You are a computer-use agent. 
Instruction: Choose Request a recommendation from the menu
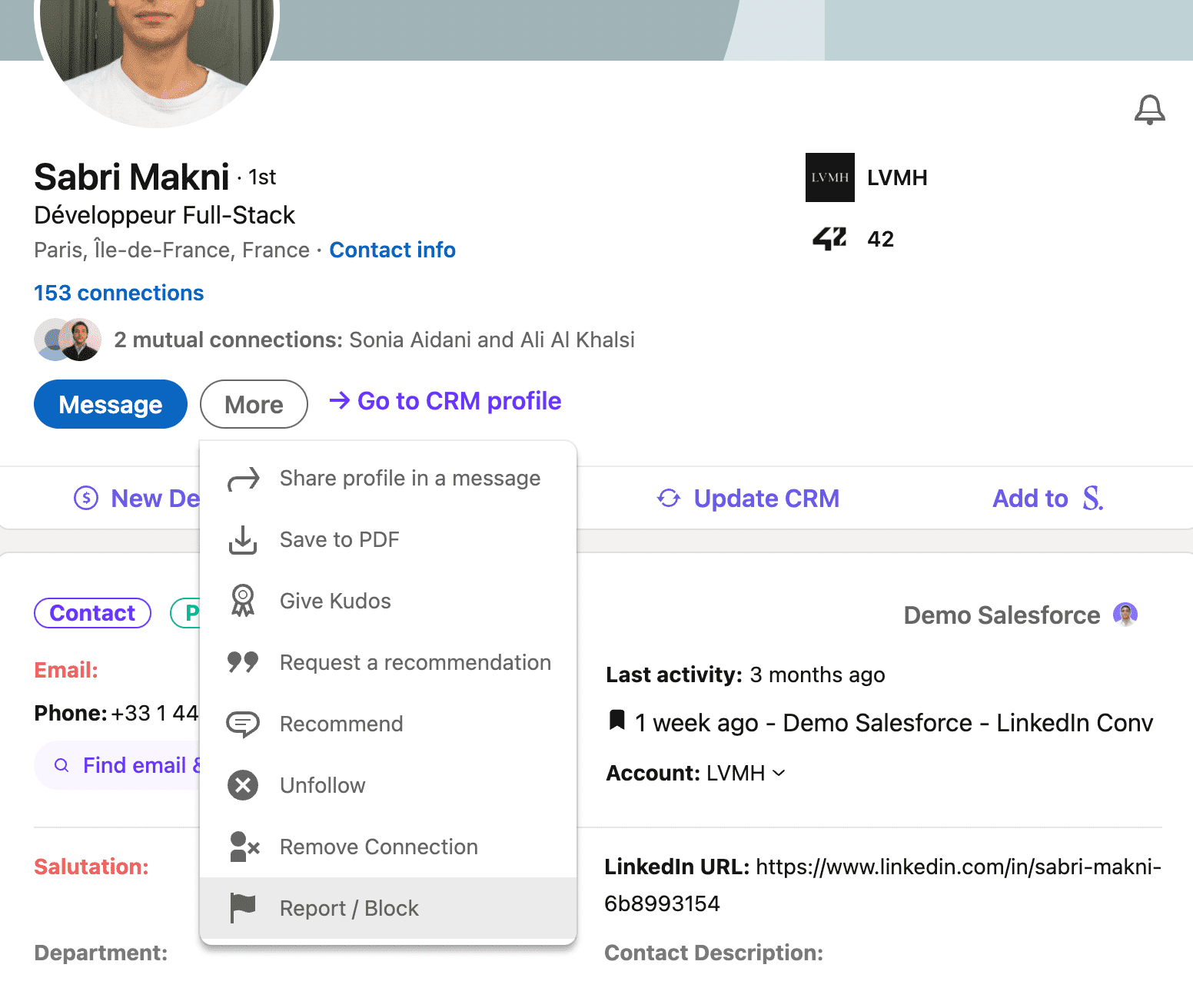coord(415,662)
